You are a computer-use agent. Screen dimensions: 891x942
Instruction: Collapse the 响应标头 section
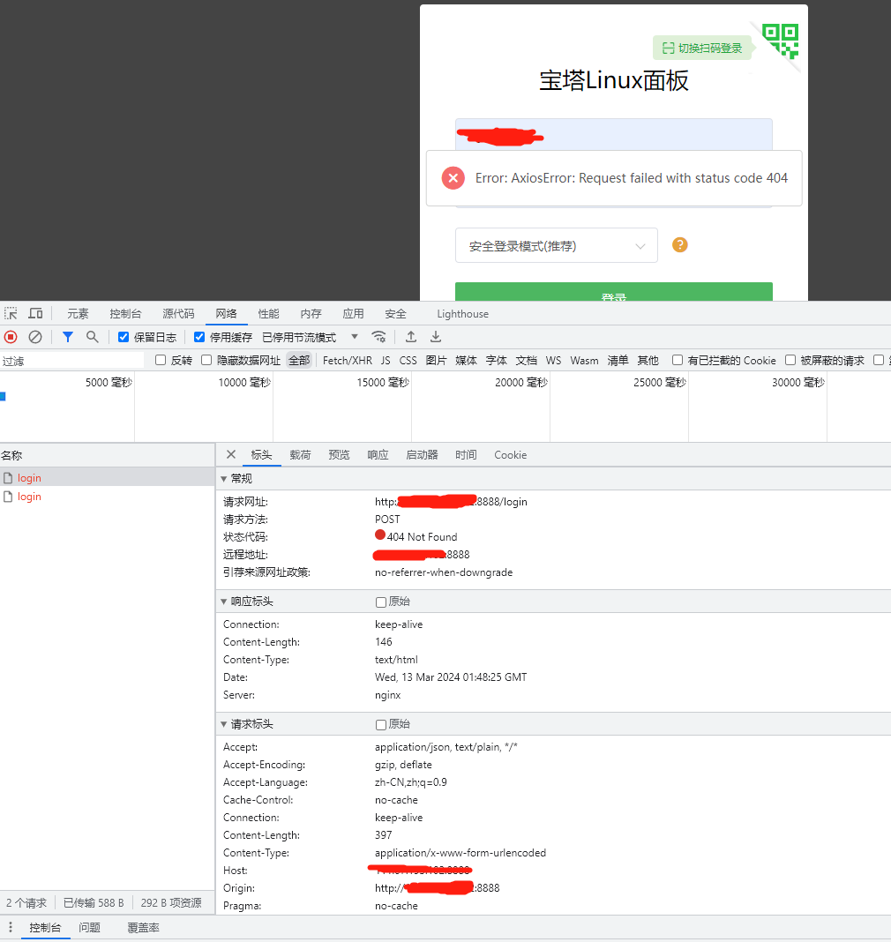[x=223, y=602]
